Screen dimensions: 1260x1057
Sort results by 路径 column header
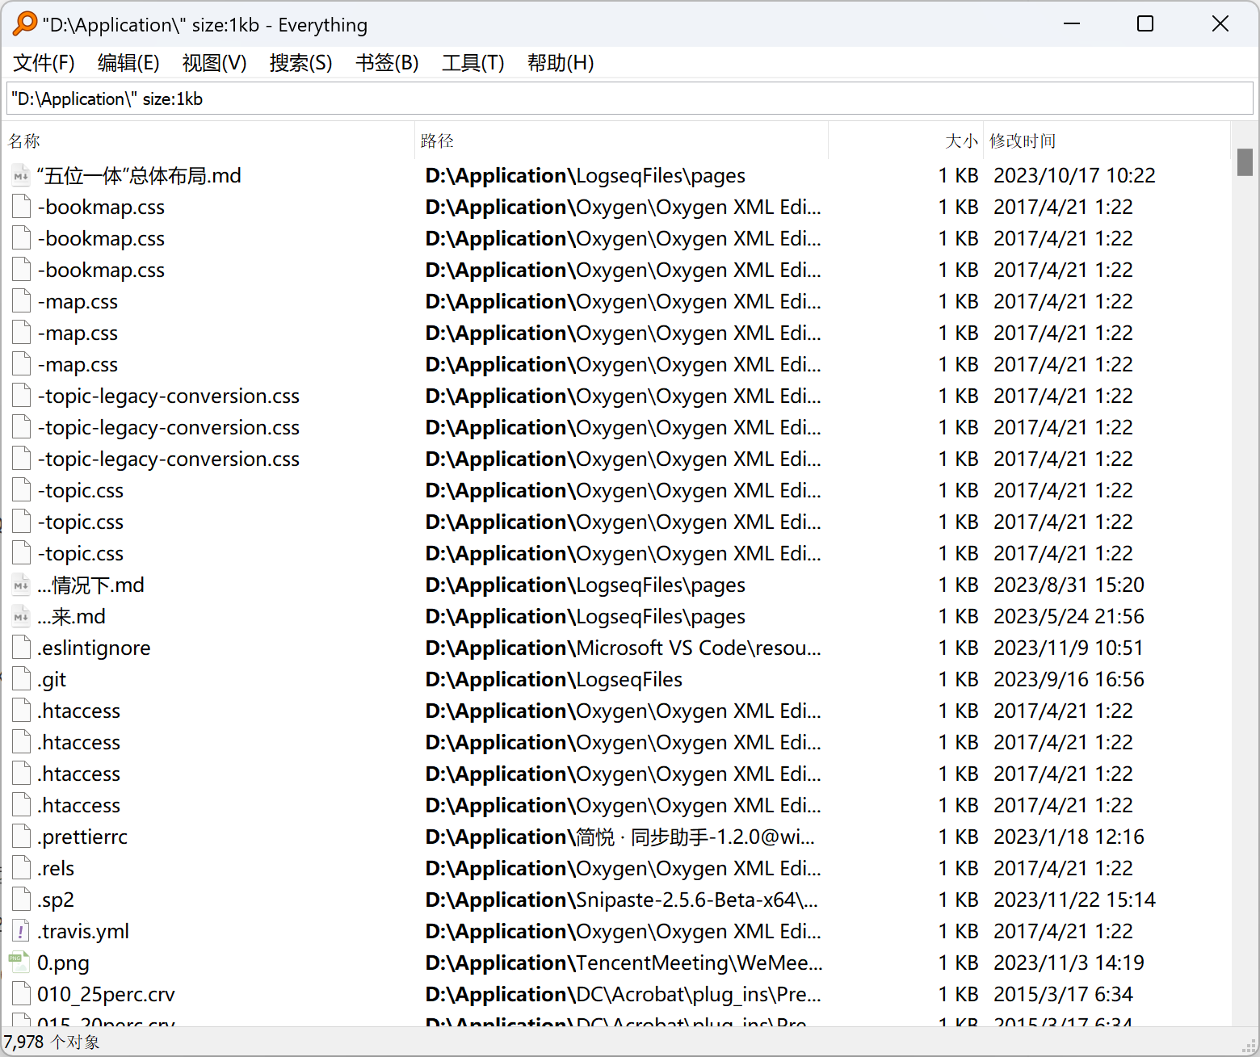pos(621,141)
